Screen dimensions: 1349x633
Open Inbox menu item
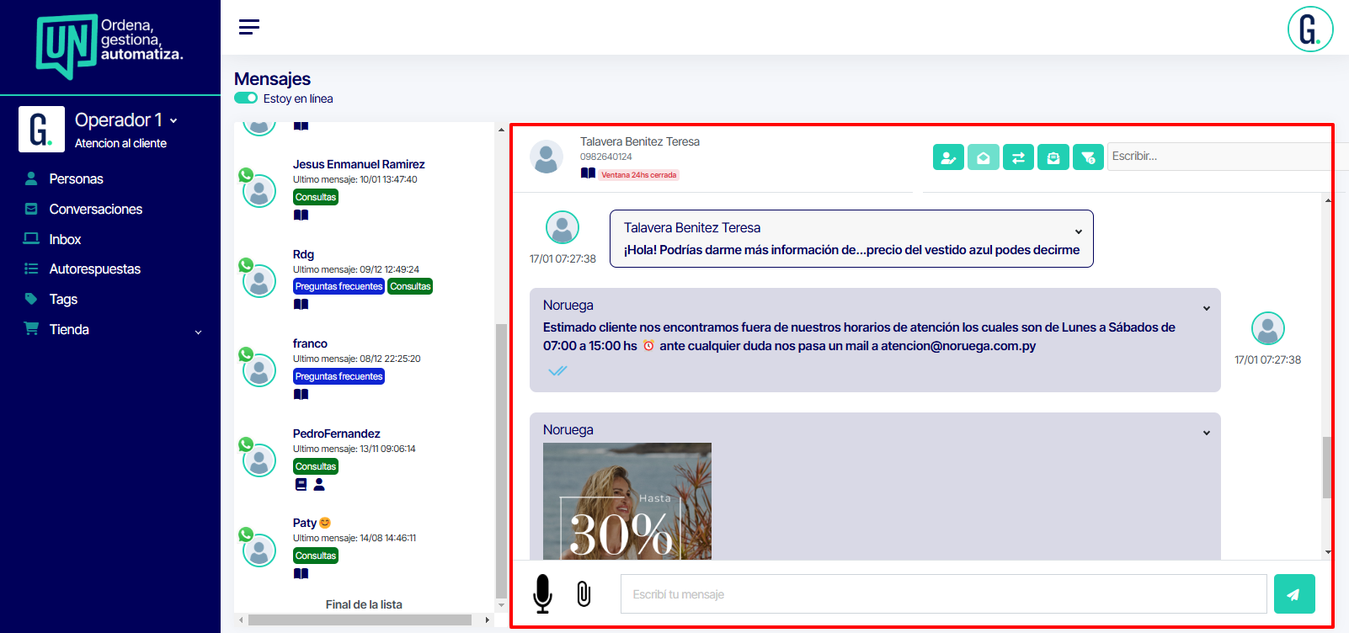pos(65,239)
